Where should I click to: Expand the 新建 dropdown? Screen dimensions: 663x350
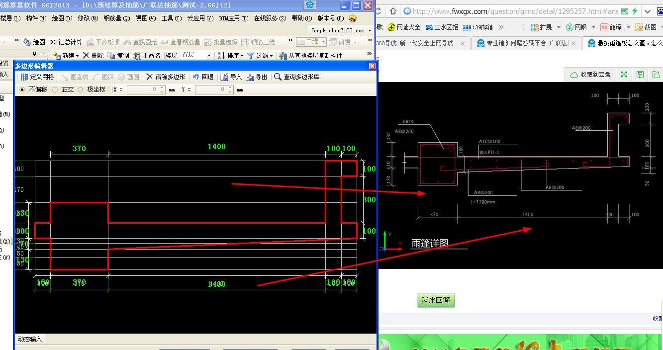[x=77, y=56]
